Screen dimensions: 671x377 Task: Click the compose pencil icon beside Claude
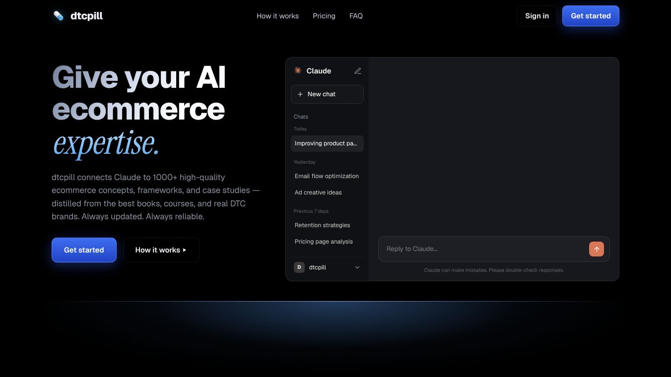(358, 71)
